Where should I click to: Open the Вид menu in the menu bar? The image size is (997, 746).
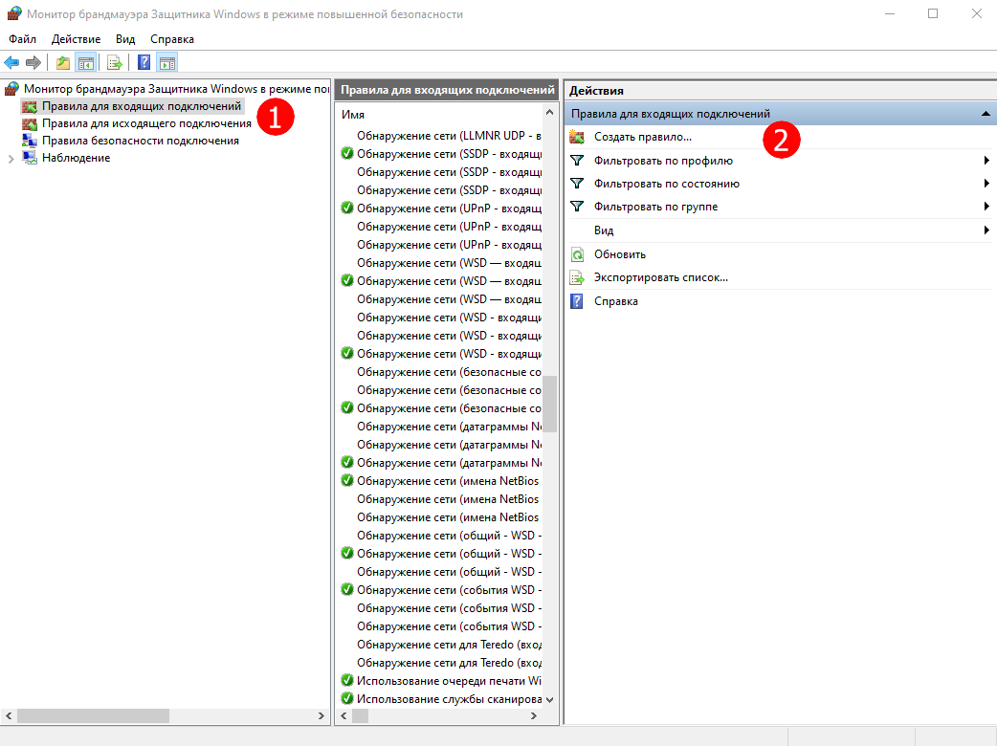coord(125,39)
